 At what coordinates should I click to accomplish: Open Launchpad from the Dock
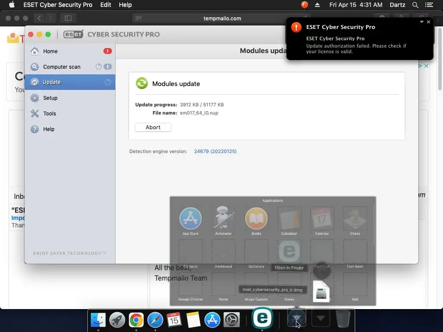117,320
